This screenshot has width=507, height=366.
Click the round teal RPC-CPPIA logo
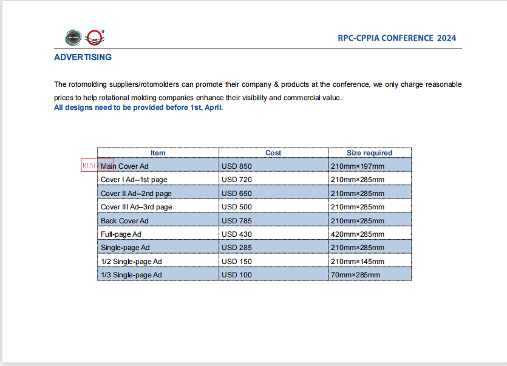[x=73, y=38]
